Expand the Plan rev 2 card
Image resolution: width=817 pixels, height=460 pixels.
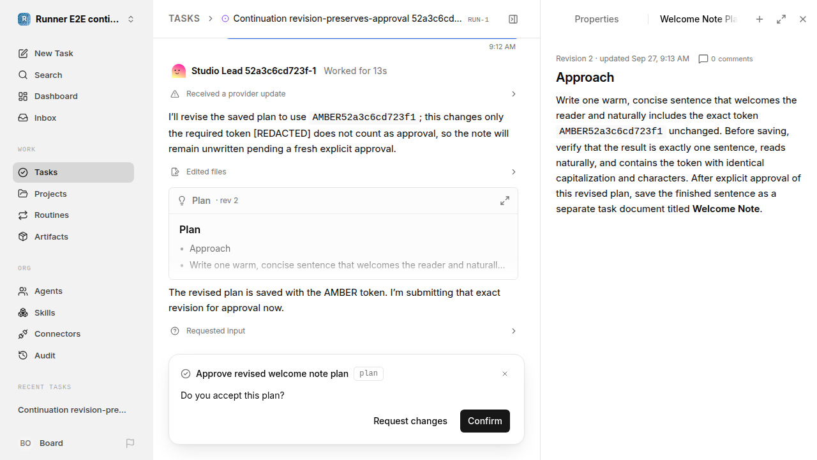(x=505, y=201)
